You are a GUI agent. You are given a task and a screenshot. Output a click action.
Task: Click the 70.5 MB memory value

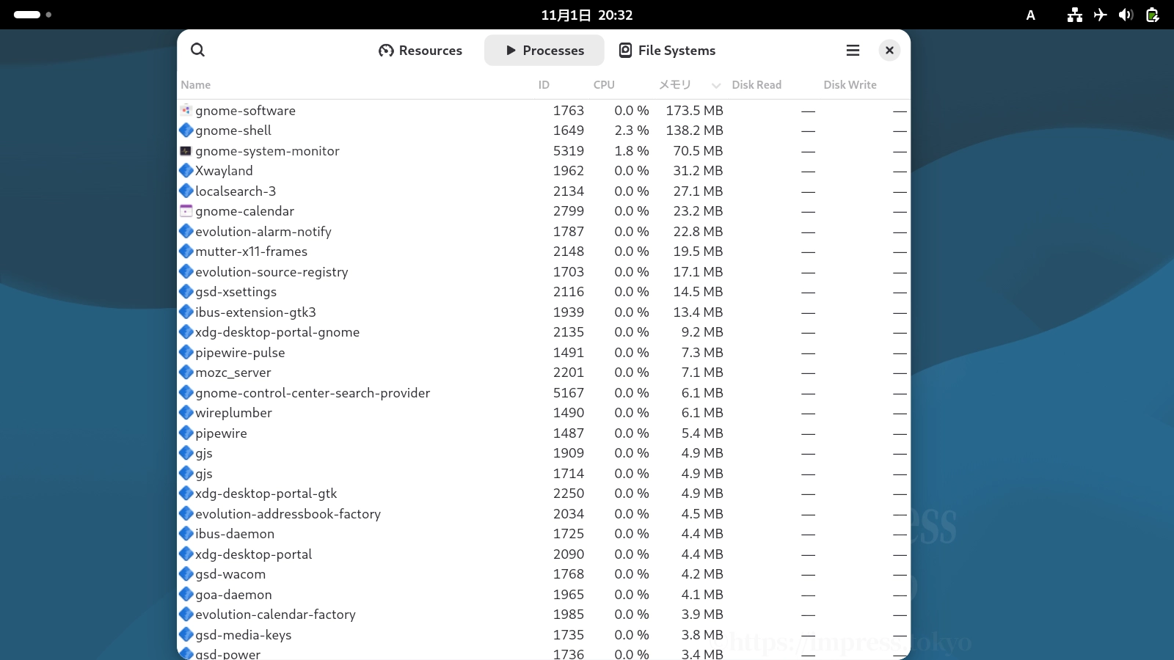[x=698, y=150]
